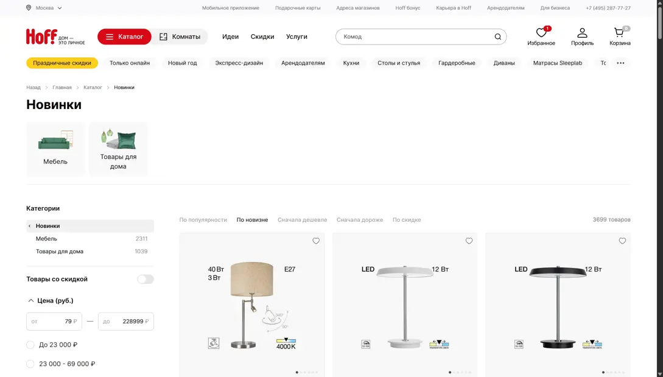Image resolution: width=663 pixels, height=377 pixels.
Task: Open the Москва city selector dropdown
Action: coord(44,8)
